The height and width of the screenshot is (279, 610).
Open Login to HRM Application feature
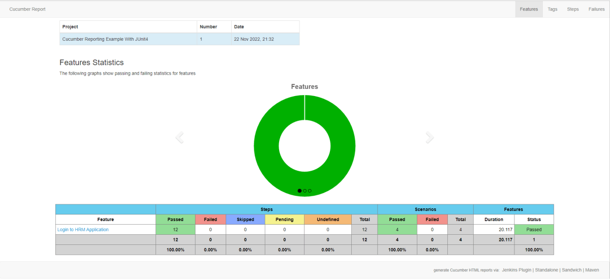click(83, 230)
